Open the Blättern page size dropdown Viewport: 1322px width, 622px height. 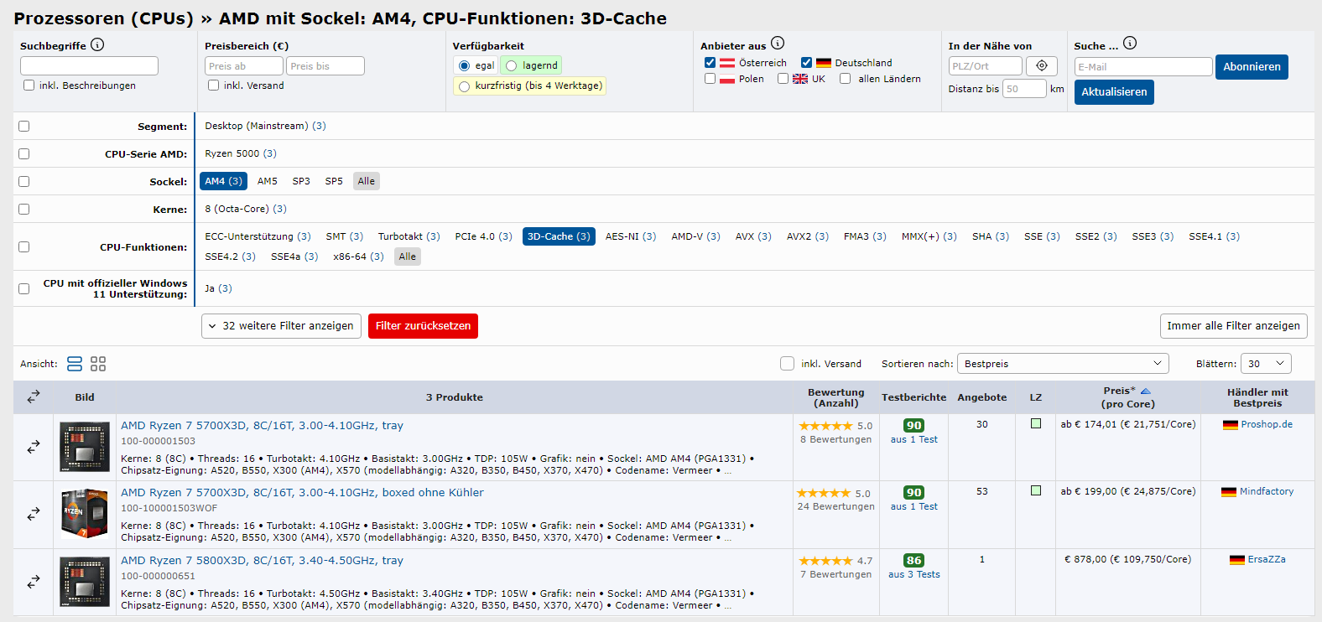(1267, 364)
